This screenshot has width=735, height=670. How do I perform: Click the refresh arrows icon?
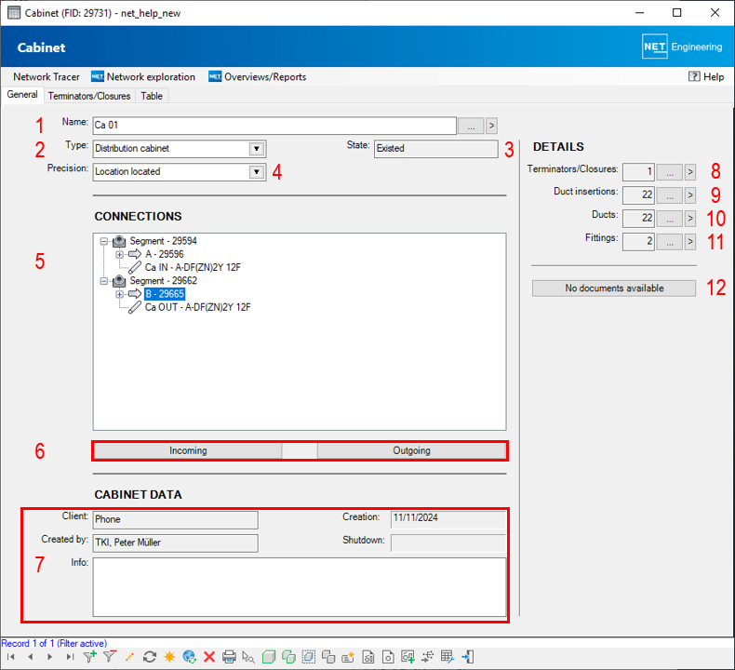point(150,657)
